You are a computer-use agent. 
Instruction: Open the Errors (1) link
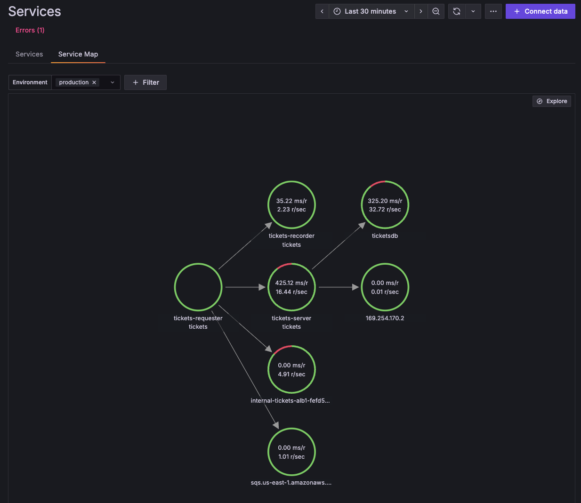pyautogui.click(x=30, y=30)
